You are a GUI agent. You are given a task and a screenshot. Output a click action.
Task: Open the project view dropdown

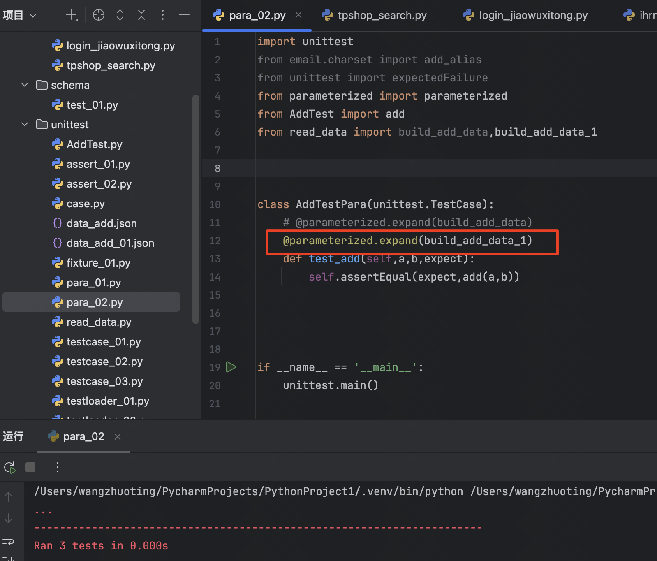19,15
